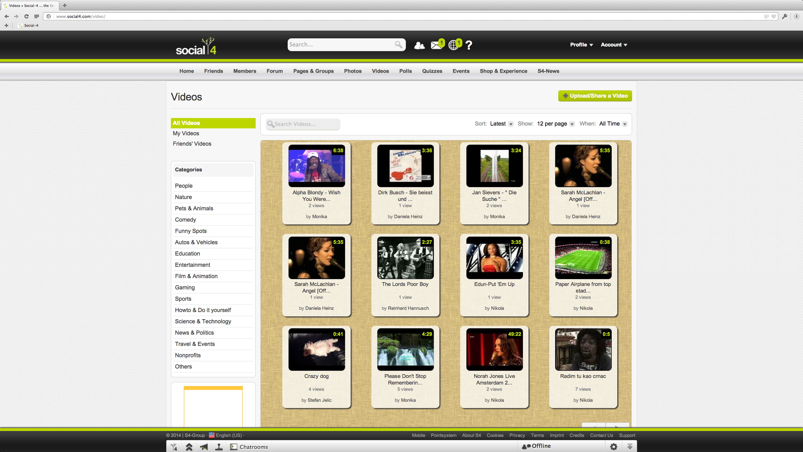Click the magnifier icon in header search
The image size is (803, 452).
pos(398,45)
